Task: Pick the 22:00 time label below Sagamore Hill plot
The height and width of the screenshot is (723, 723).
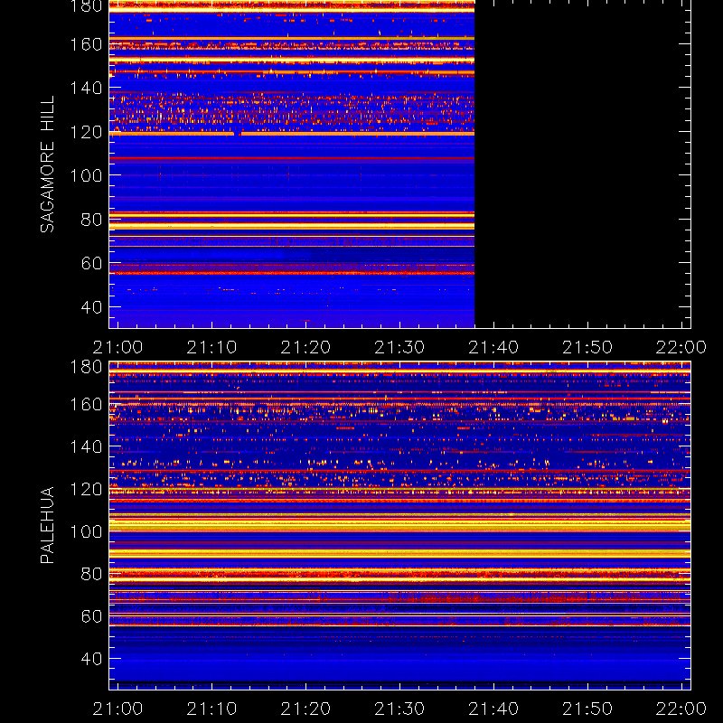Action: tap(681, 347)
